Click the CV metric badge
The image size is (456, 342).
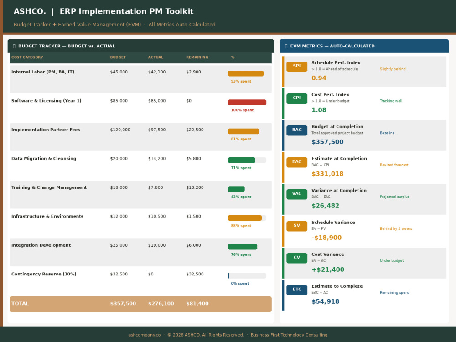[297, 258]
